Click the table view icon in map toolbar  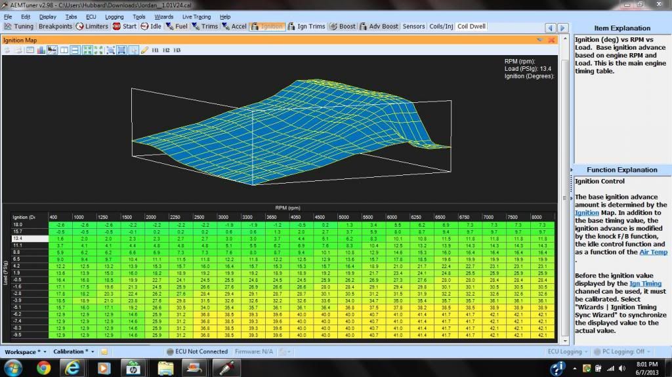click(x=30, y=50)
